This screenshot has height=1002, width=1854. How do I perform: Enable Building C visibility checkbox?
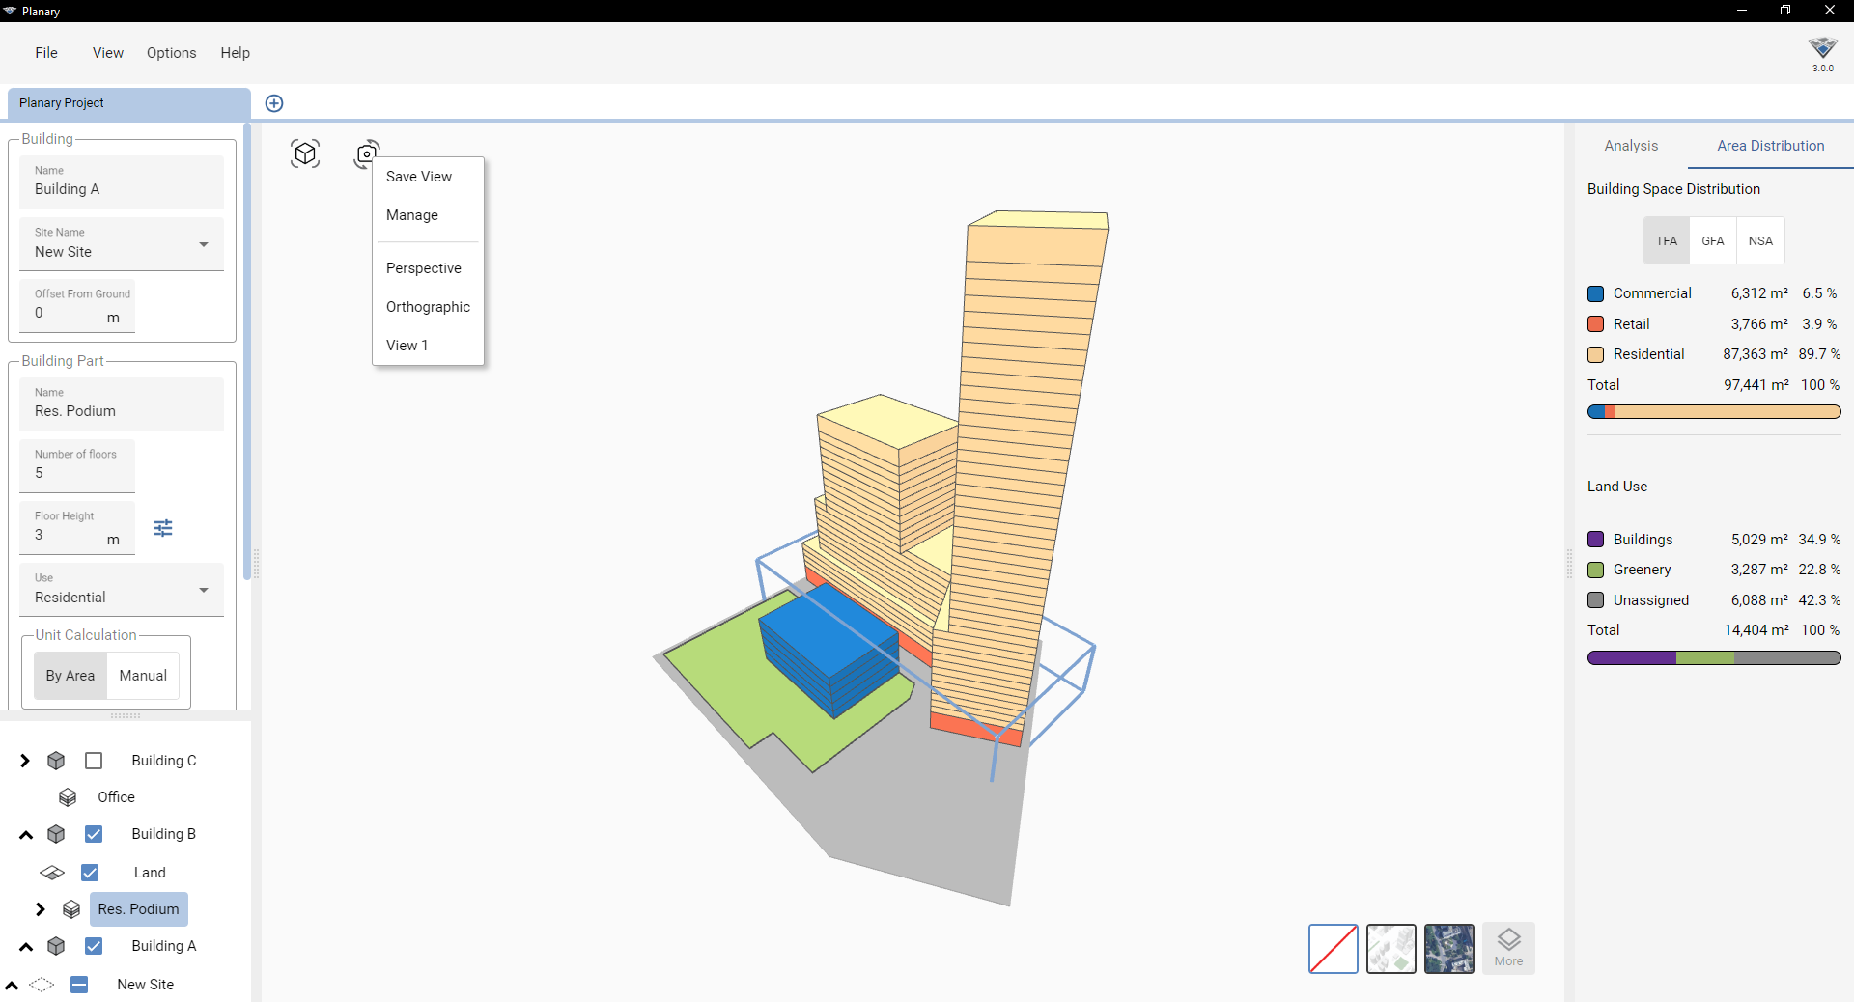tap(94, 761)
